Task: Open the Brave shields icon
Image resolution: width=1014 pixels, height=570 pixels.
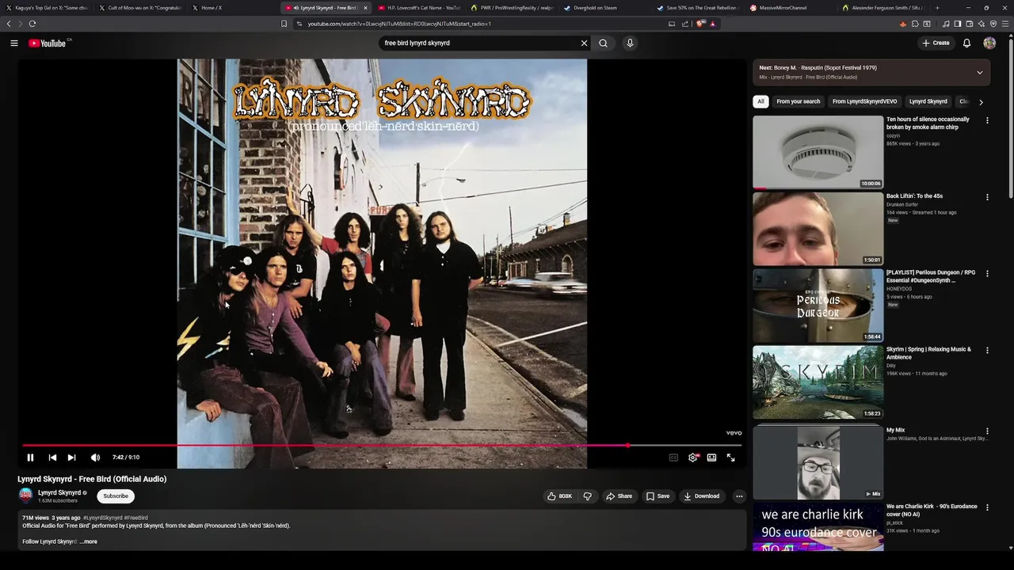Action: pyautogui.click(x=700, y=24)
